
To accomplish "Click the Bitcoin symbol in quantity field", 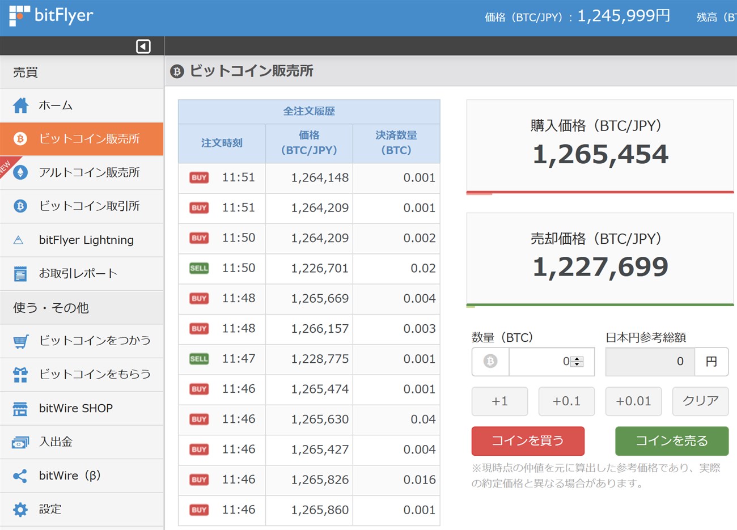I will coord(490,361).
